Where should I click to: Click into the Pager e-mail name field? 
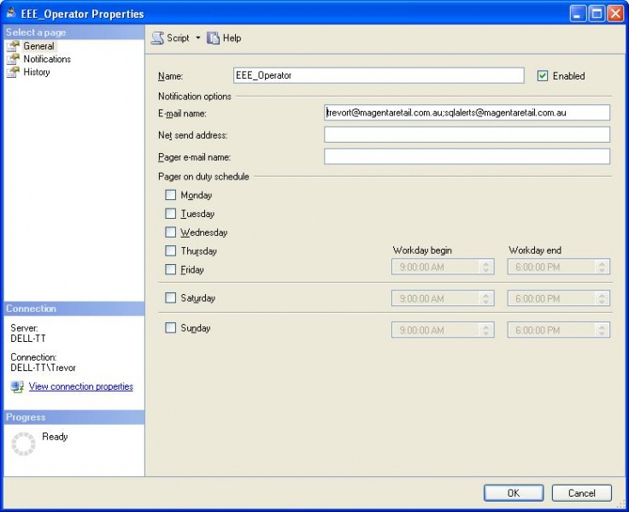point(467,156)
